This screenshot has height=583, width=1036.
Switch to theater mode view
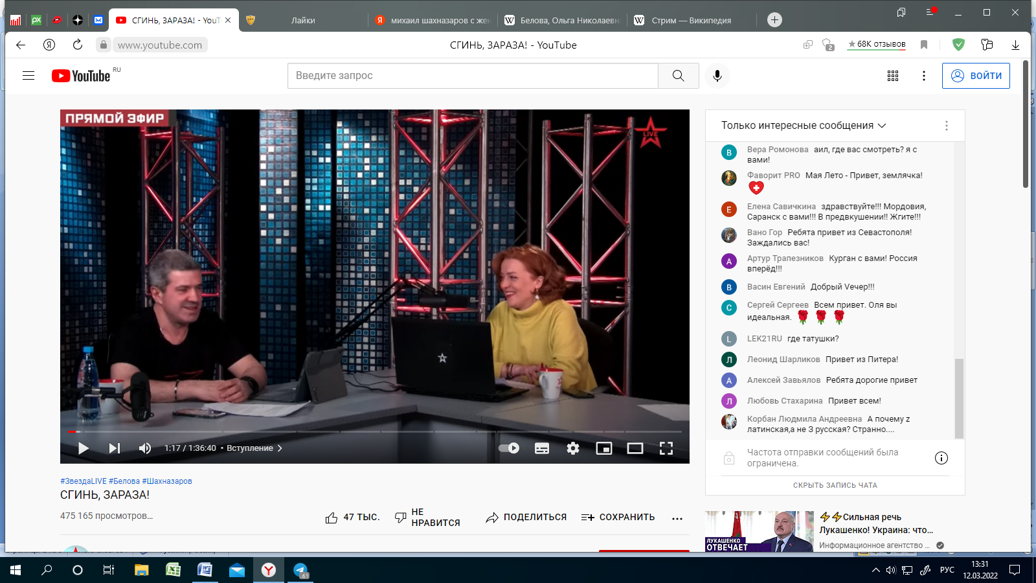635,448
